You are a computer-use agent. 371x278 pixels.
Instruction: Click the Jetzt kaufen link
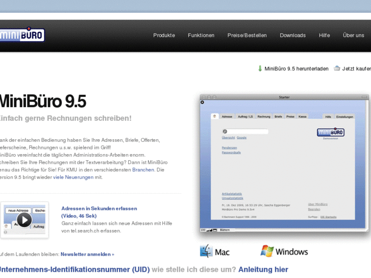click(x=356, y=69)
